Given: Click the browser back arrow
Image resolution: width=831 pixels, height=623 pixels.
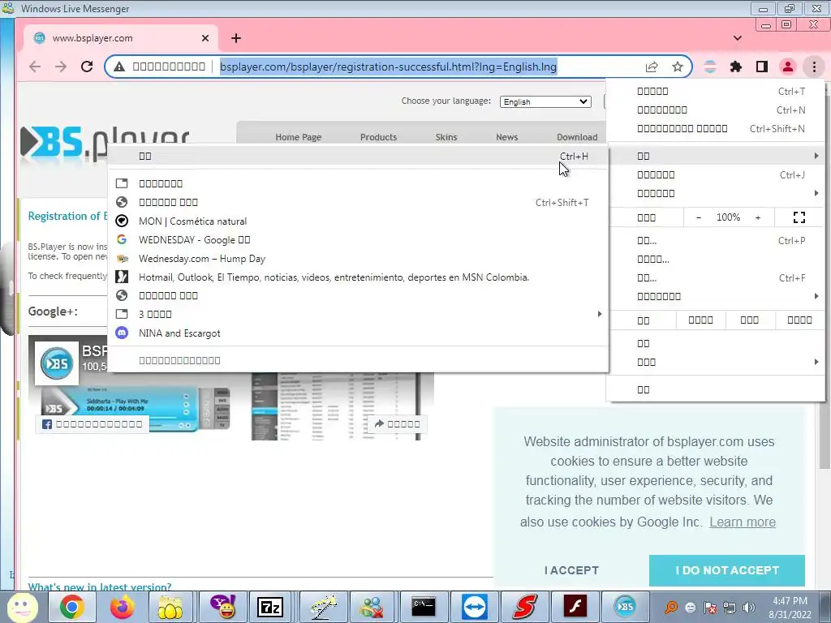Looking at the screenshot, I should coord(35,67).
